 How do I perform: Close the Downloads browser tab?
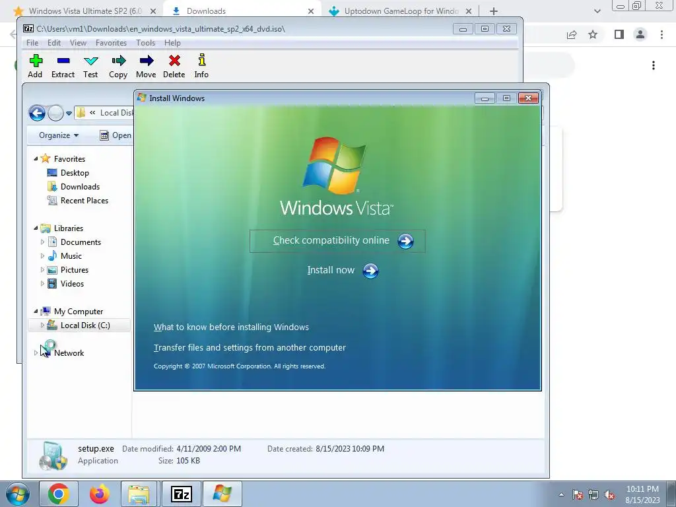[311, 11]
